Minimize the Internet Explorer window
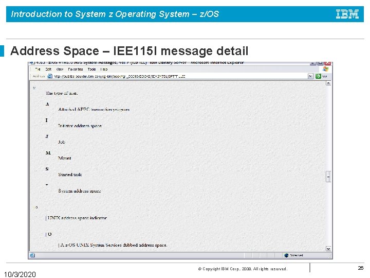This screenshot has height=278, width=370. click(313, 63)
